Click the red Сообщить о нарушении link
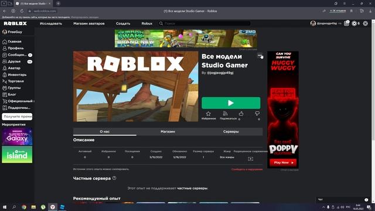The width and height of the screenshot is (375, 211). [247, 169]
